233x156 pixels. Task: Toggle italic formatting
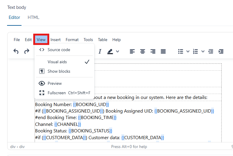click(100, 51)
